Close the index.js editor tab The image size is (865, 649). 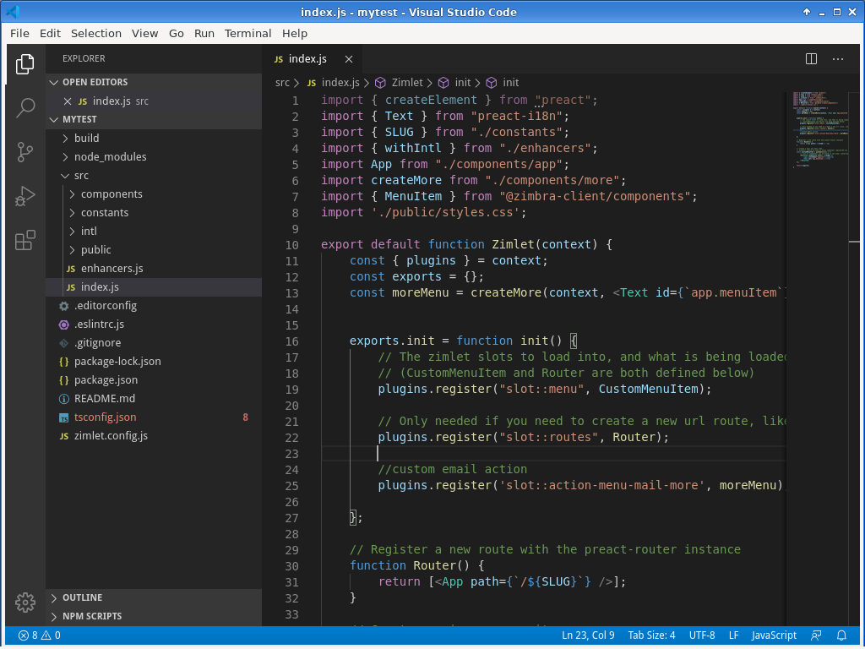[349, 59]
